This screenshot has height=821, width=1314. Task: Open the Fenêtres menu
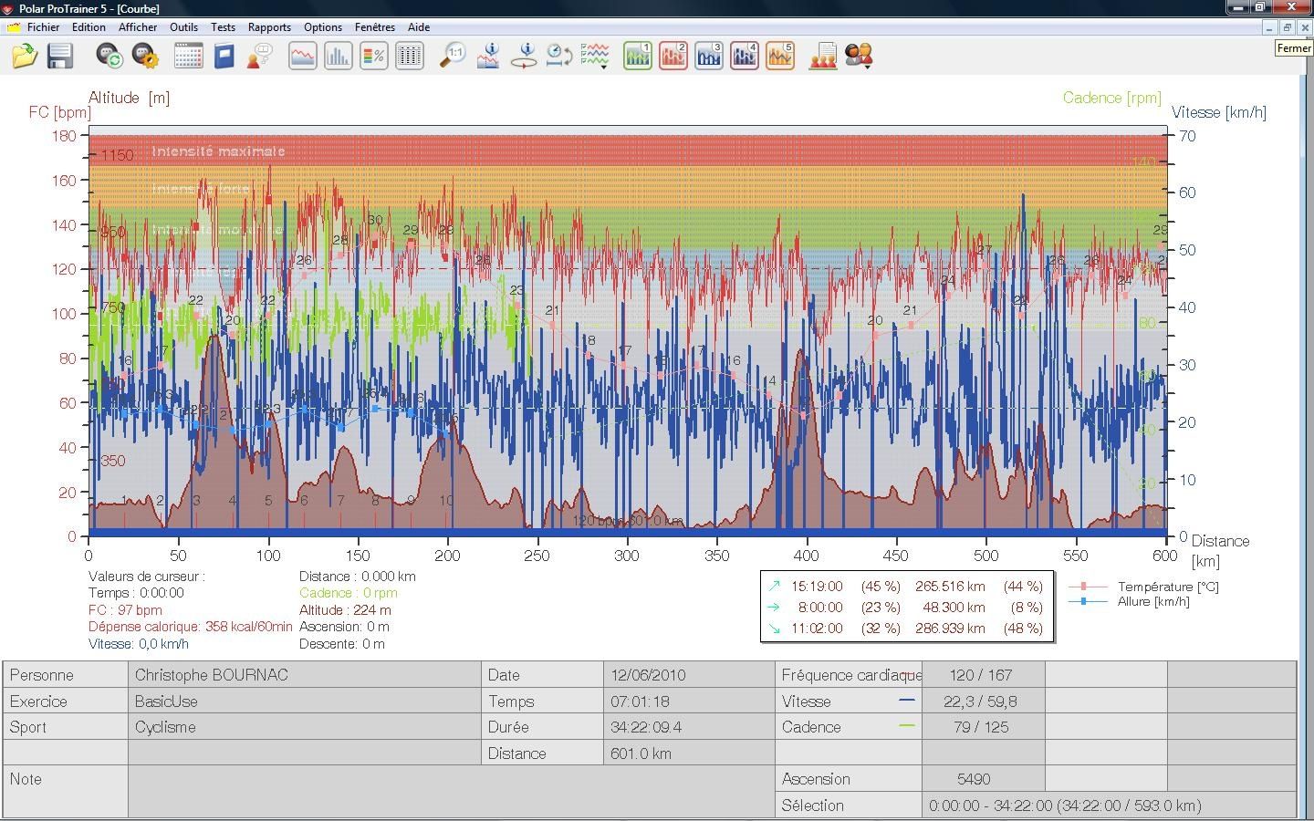click(374, 27)
